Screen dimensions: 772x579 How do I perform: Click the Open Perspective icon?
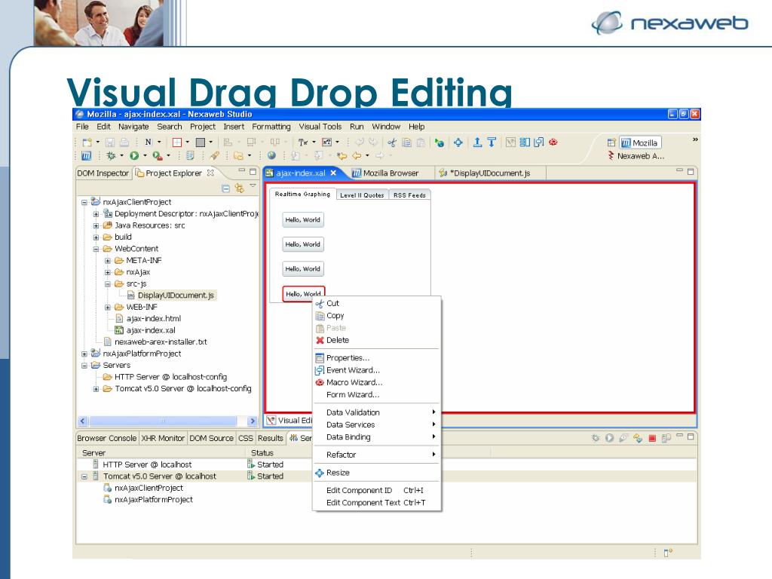(611, 142)
